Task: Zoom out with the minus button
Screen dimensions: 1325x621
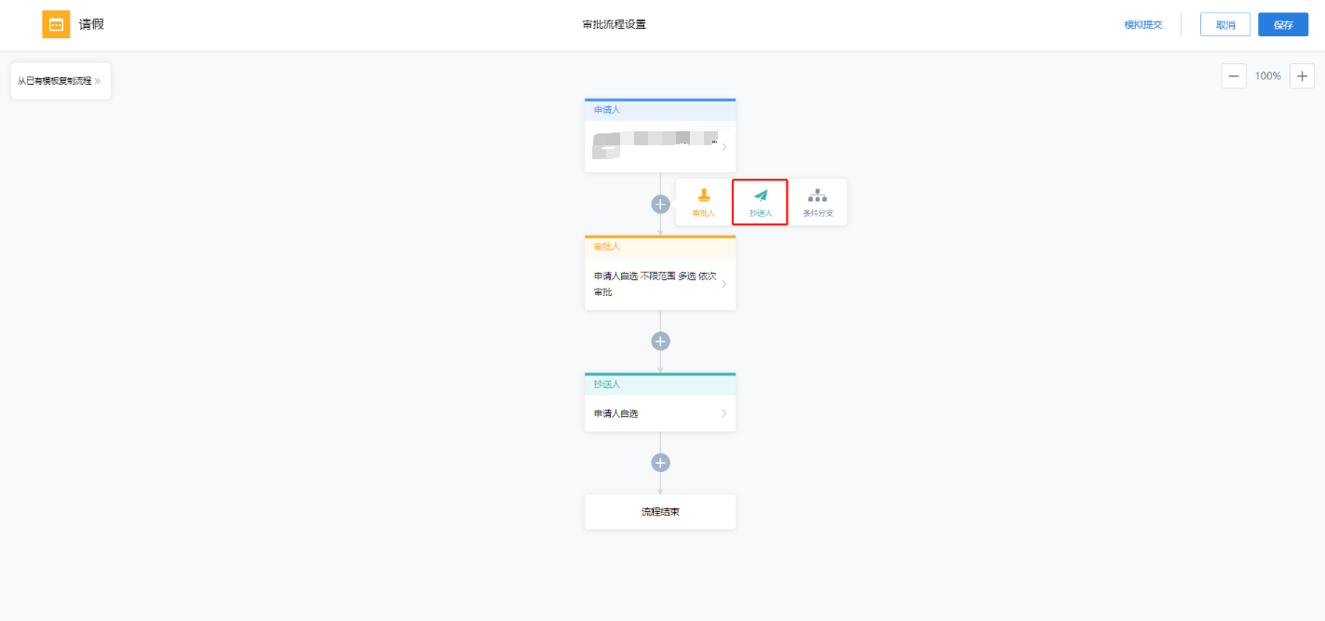Action: point(1234,76)
